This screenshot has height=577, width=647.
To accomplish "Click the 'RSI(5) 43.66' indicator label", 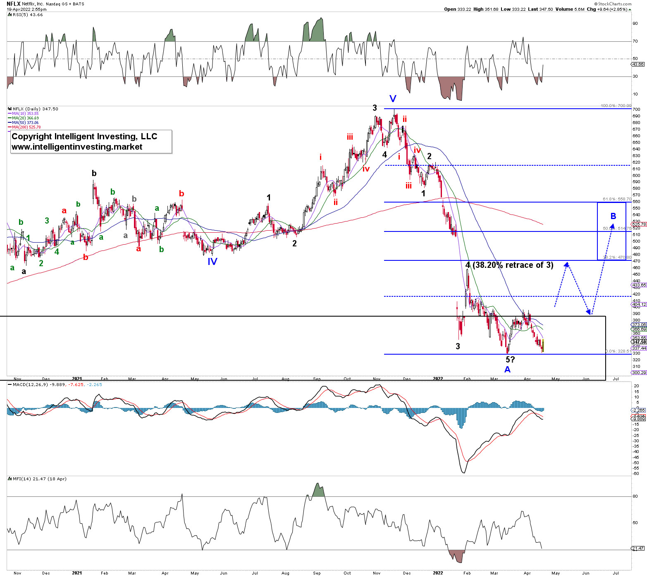I will coord(26,14).
